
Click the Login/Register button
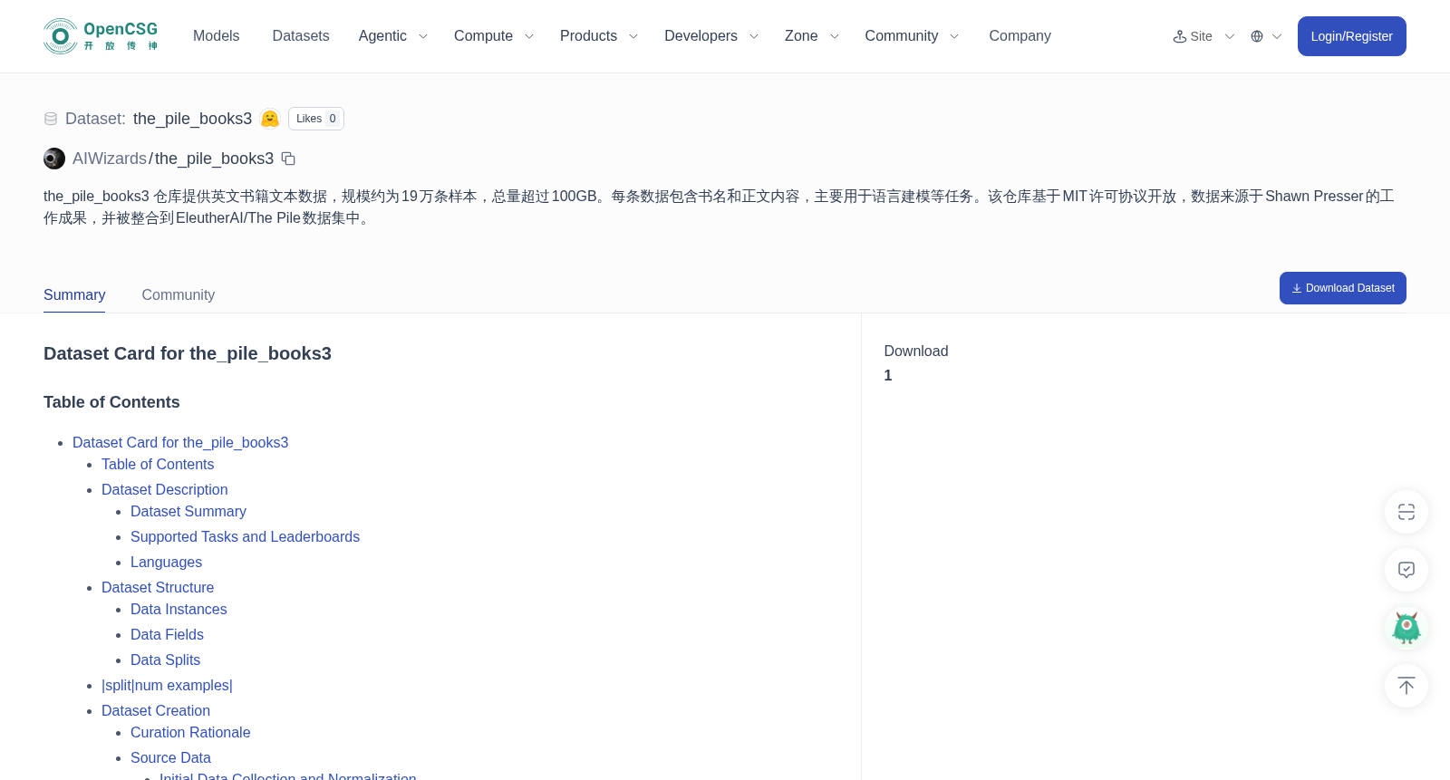tap(1351, 36)
